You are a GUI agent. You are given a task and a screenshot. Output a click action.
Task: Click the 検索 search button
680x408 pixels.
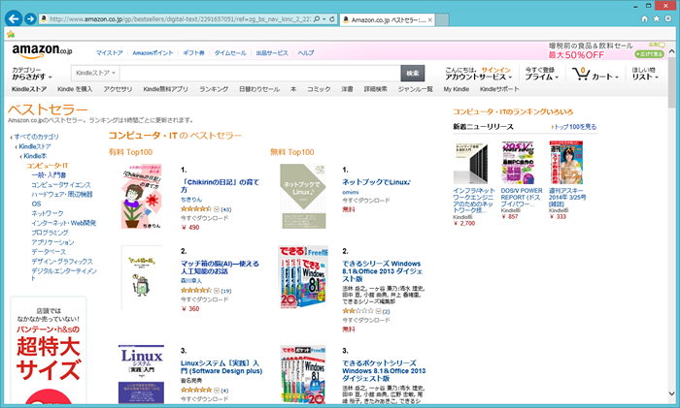[413, 73]
